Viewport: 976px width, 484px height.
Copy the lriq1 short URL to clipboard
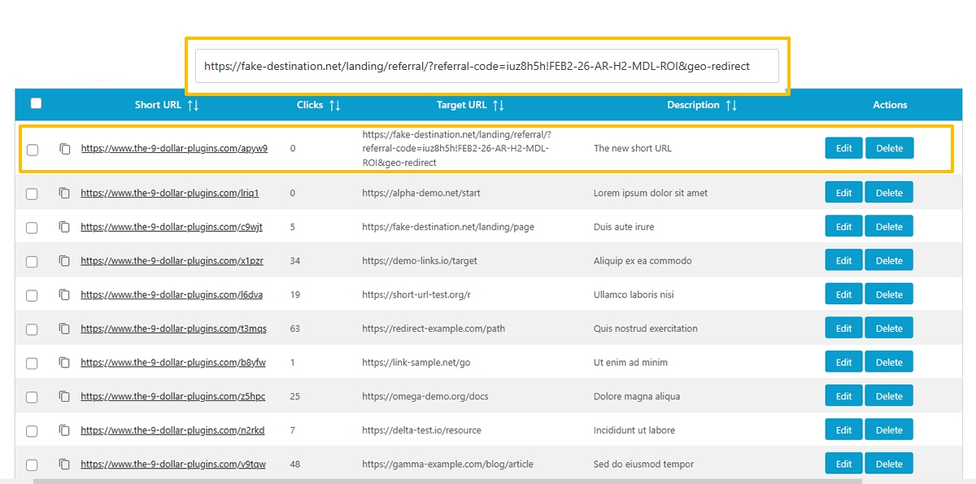(64, 192)
